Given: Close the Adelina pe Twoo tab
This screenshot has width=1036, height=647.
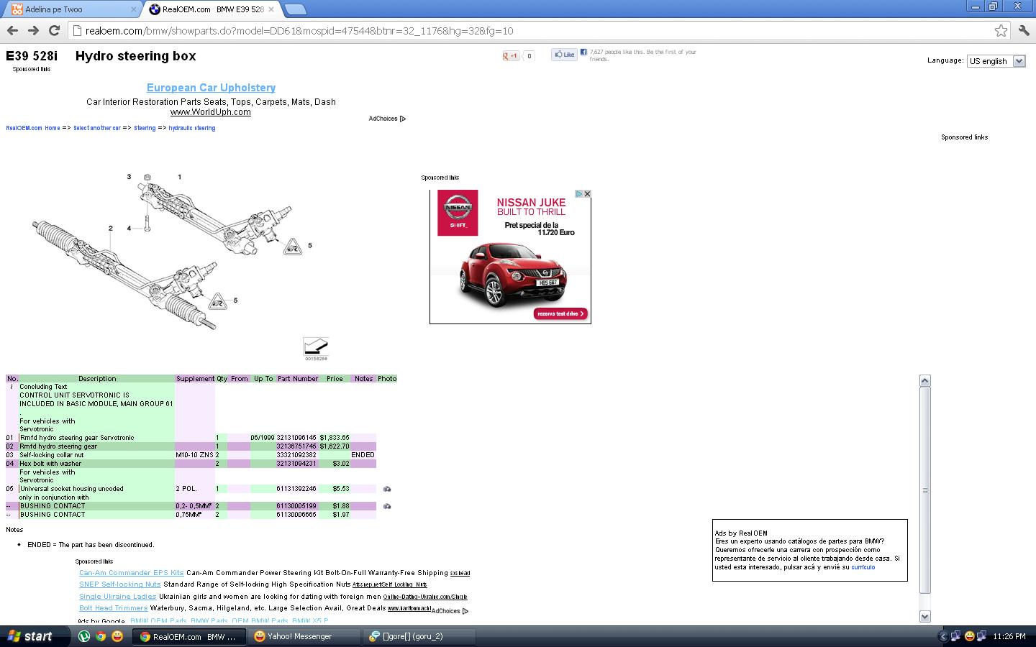Looking at the screenshot, I should pos(133,9).
